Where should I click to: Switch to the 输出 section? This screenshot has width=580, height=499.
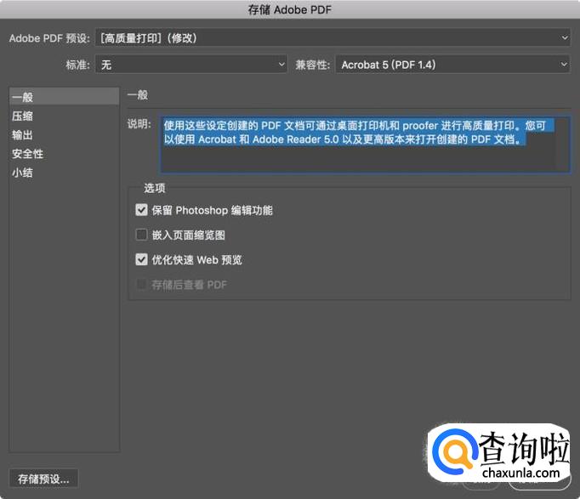tap(64, 135)
